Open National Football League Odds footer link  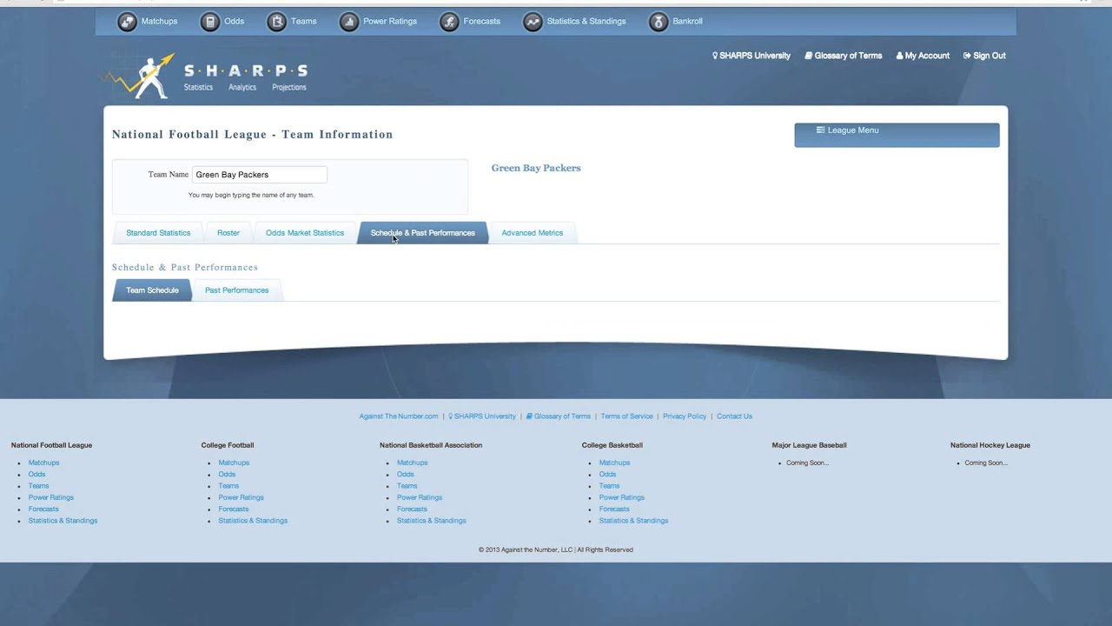point(36,475)
